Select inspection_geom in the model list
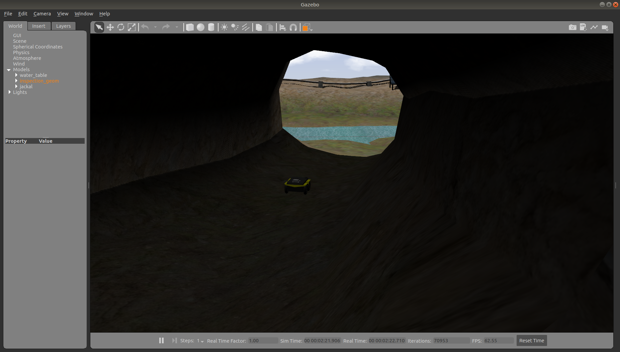Viewport: 620px width, 352px height. tap(39, 81)
